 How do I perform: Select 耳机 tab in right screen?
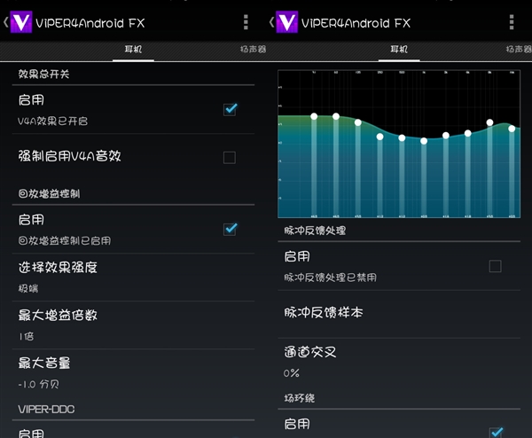coord(399,50)
